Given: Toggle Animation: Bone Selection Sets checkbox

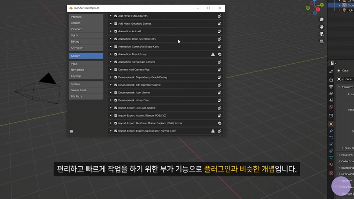Looking at the screenshot, I should pyautogui.click(x=116, y=39).
